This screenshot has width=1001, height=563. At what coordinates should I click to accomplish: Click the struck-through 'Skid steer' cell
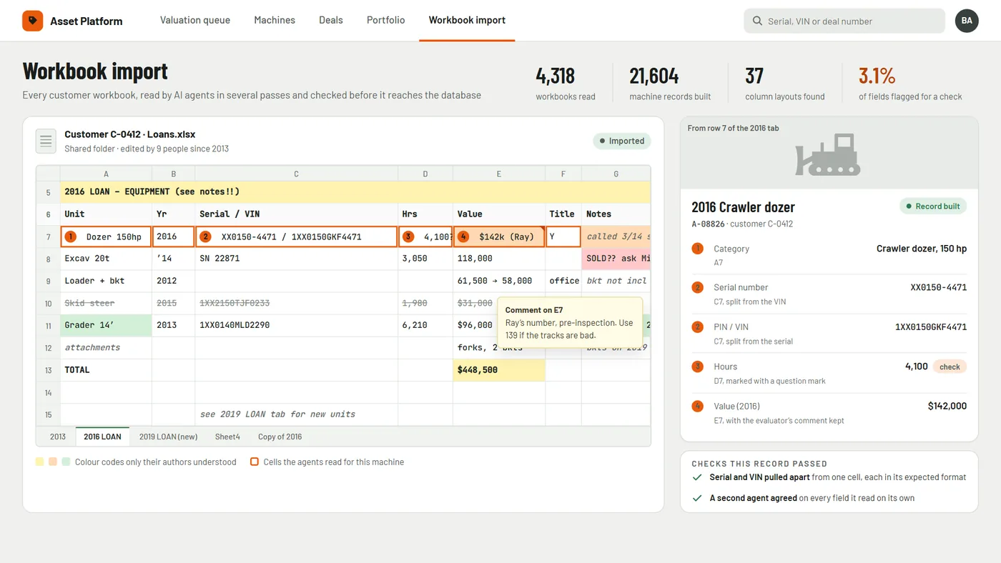[x=106, y=303]
